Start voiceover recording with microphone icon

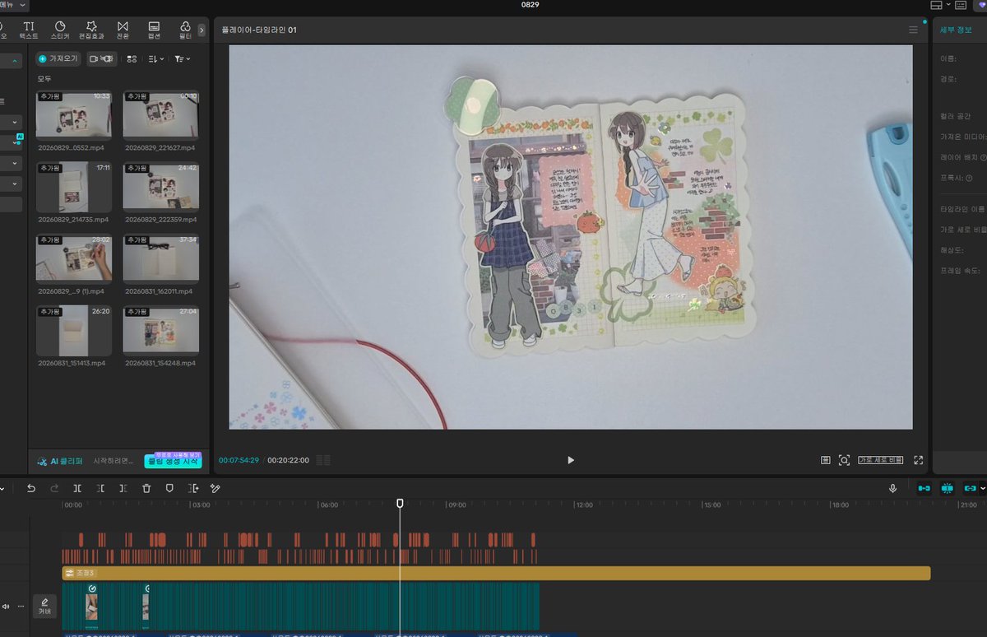tap(892, 488)
